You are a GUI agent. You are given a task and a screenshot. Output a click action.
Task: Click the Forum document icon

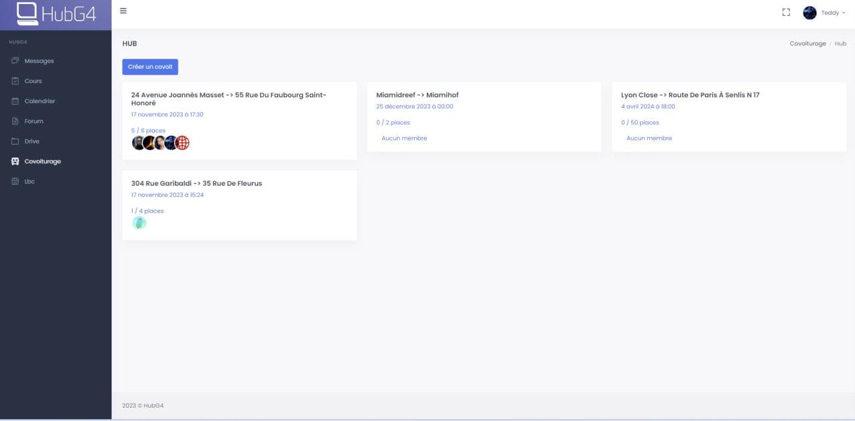tap(15, 121)
